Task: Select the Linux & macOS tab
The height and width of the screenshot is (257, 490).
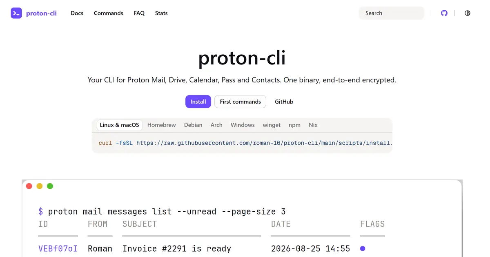Action: (x=120, y=125)
